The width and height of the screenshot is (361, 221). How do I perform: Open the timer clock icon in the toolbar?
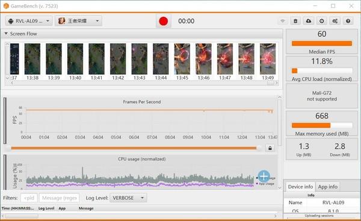[x=322, y=21]
